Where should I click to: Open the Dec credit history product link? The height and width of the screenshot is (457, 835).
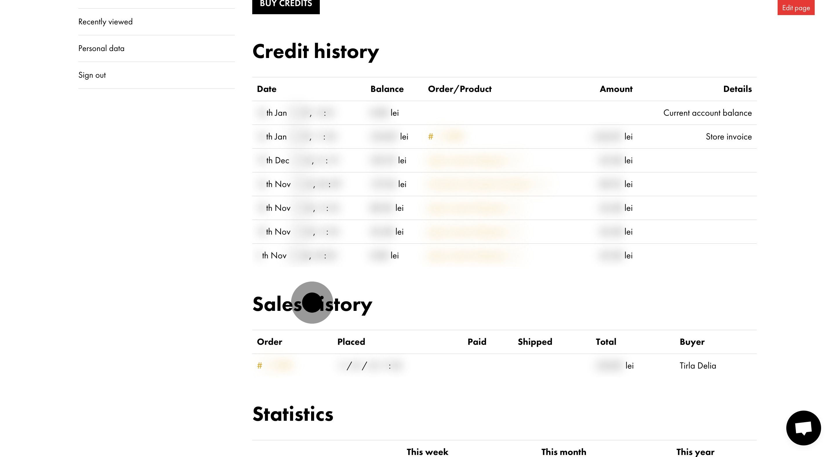[467, 160]
